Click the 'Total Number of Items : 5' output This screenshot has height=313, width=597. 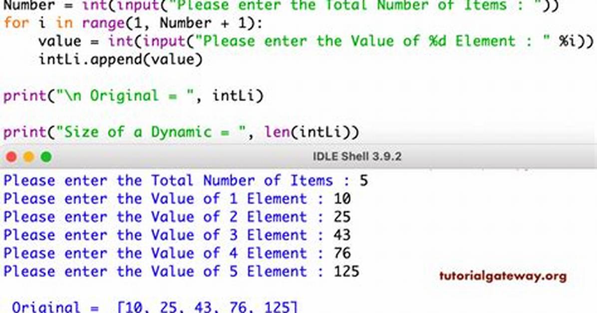(186, 180)
